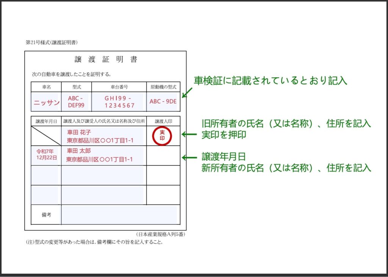Click the red 実印 seal stamp
Viewport: 388px width, 277px height.
(162, 136)
